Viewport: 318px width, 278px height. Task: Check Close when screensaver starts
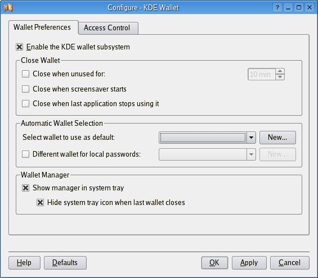coord(25,89)
